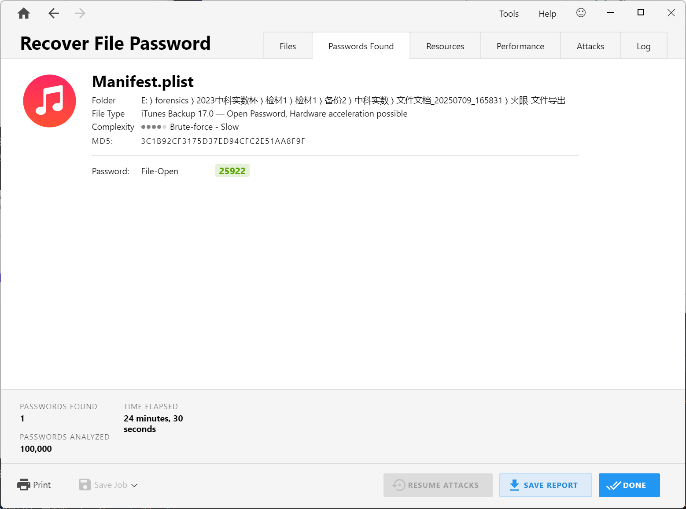Open the Resources tab

tap(445, 46)
